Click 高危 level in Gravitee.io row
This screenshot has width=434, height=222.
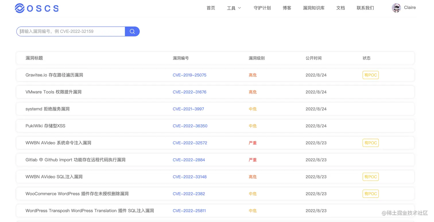coord(253,75)
